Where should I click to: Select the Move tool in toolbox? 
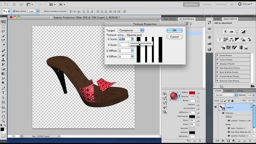coord(3,22)
